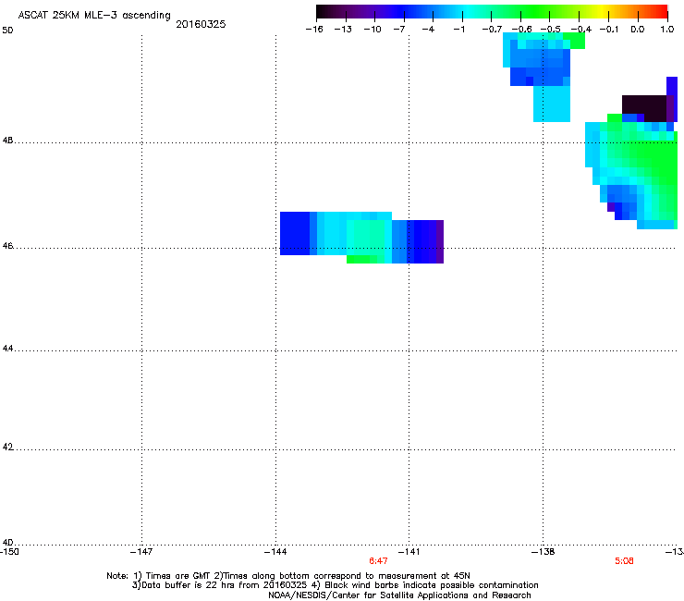The image size is (684, 601).
Task: Click the latitude label 42
Action: [x=7, y=447]
